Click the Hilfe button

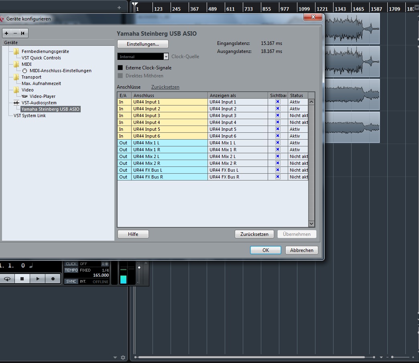133,234
